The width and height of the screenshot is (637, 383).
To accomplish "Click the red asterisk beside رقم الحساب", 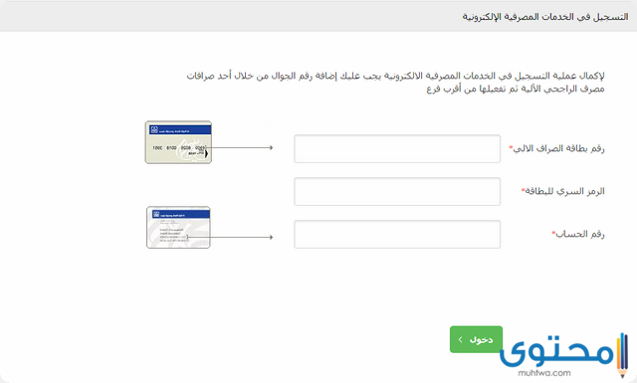I will 553,233.
